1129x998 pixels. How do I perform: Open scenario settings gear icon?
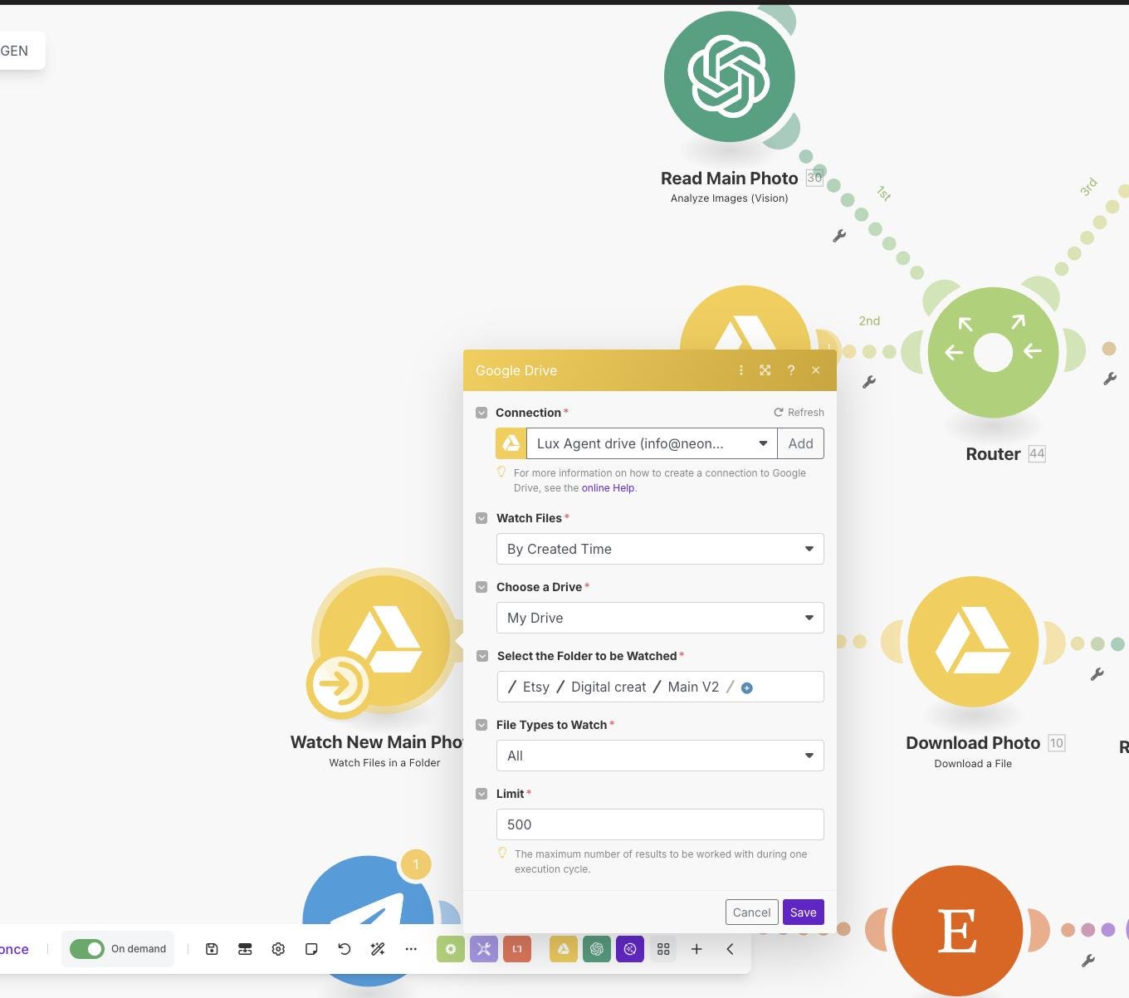click(x=278, y=949)
